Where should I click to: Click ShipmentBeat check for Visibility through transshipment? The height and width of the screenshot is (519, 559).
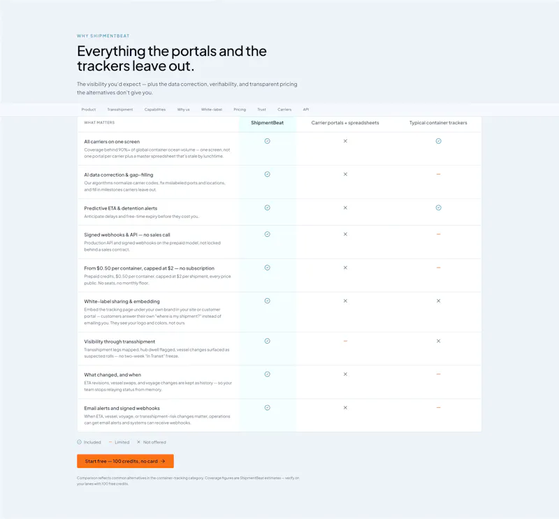(x=268, y=341)
